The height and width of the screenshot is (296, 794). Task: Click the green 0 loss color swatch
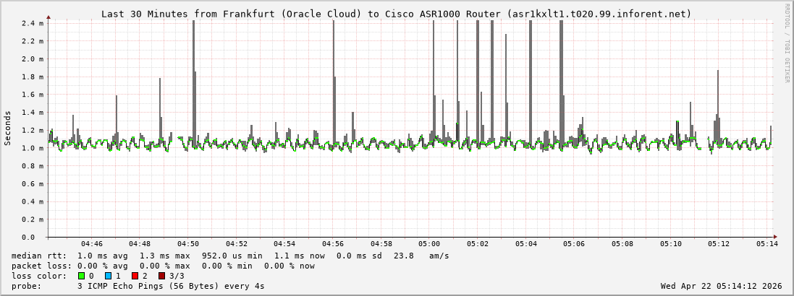tap(81, 276)
